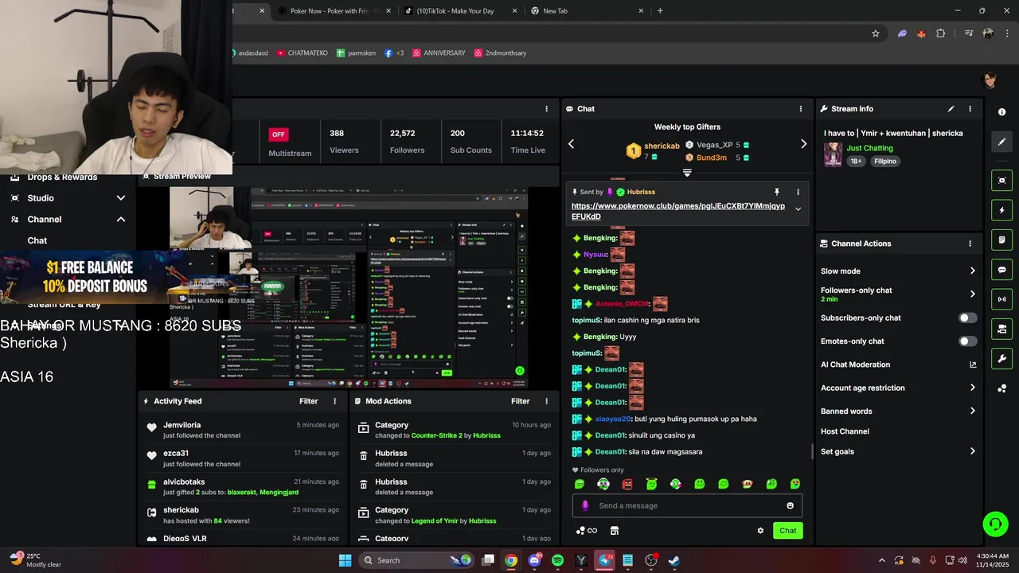Viewport: 1019px width, 573px height.
Task: Open the shop icon below chat input
Action: [x=615, y=531]
